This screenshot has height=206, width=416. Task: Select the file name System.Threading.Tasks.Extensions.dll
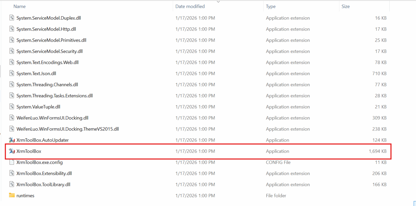coord(54,96)
